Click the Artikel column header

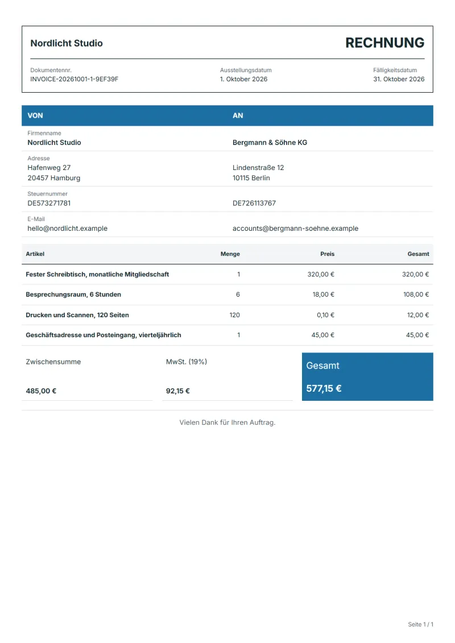coord(35,254)
